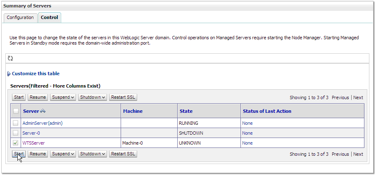Click the Status of Last Action header
The height and width of the screenshot is (176, 376).
coord(267,111)
